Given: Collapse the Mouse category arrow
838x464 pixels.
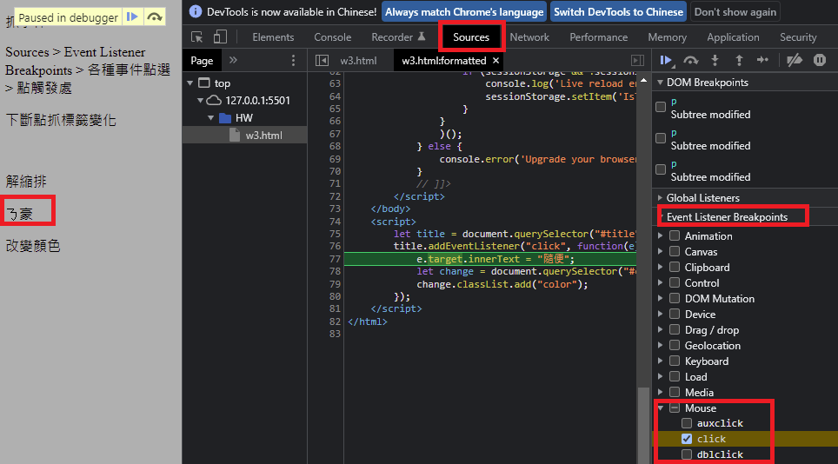Looking at the screenshot, I should tap(661, 408).
